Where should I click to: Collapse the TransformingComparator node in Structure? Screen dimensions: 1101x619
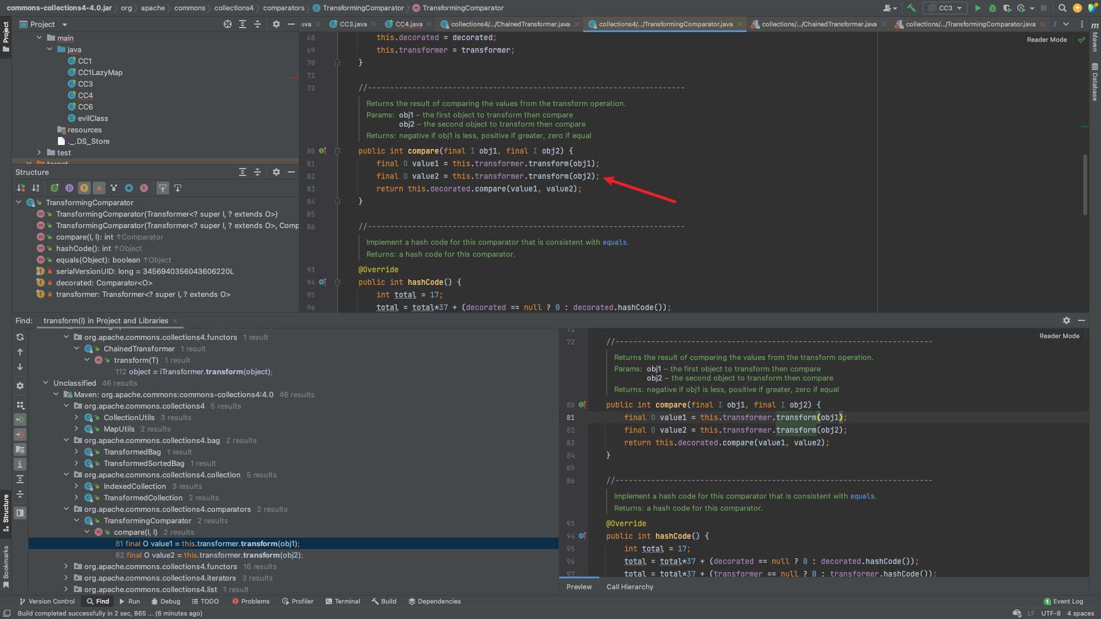point(19,202)
